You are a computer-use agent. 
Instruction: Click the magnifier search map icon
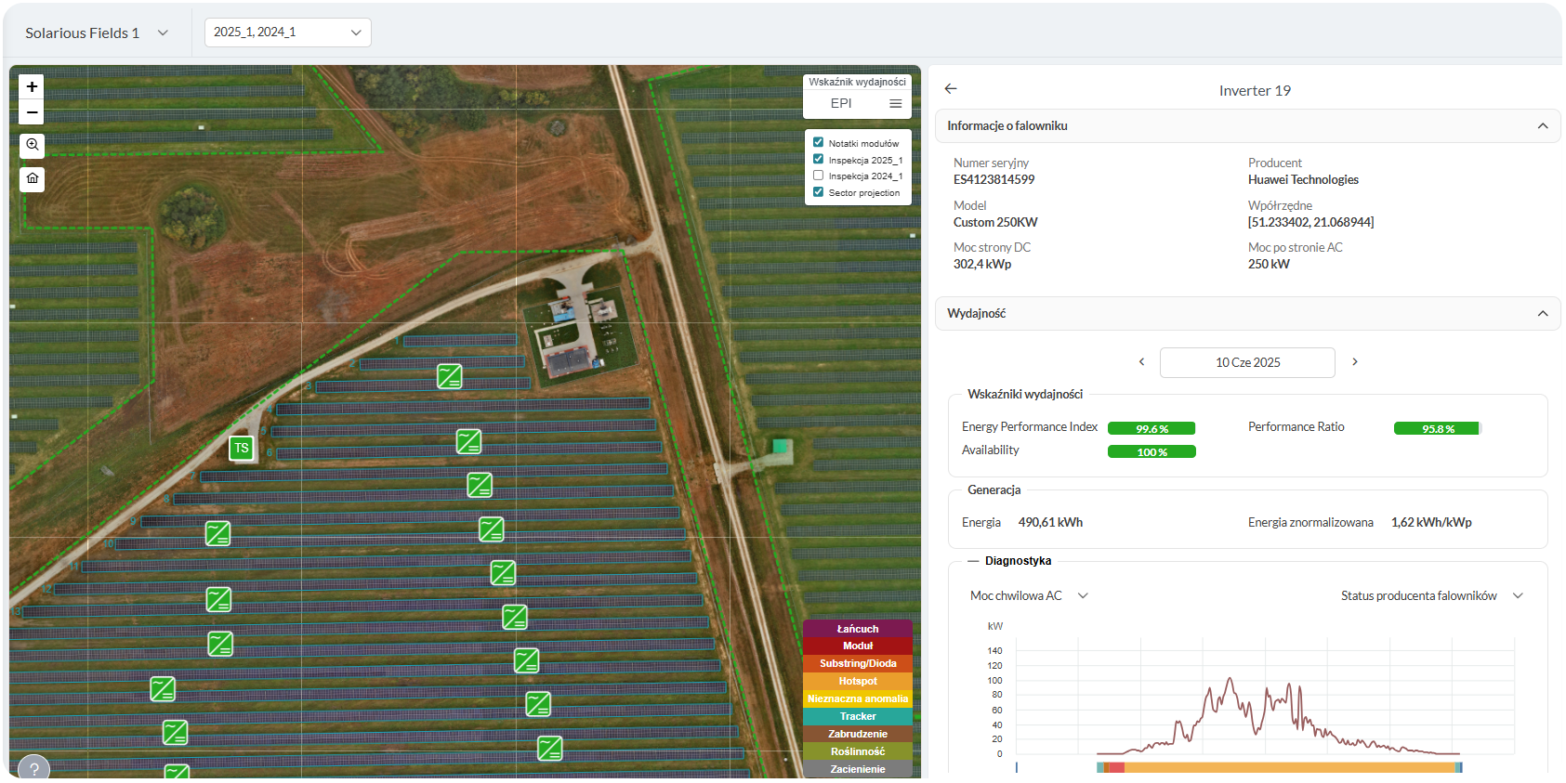pyautogui.click(x=32, y=145)
